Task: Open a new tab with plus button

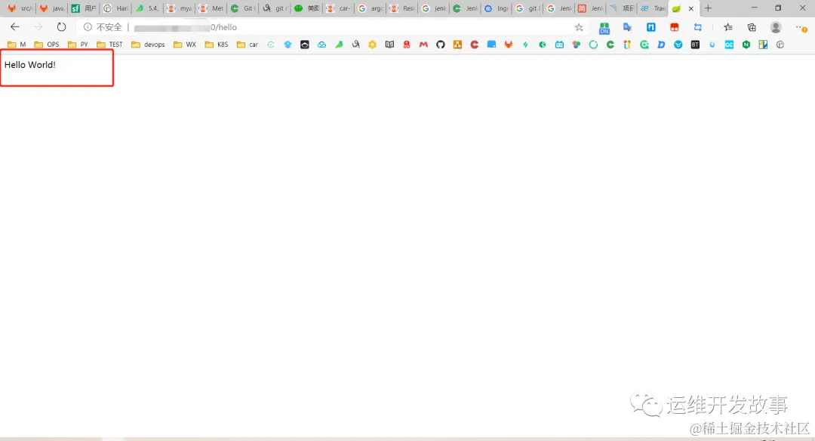Action: coord(708,8)
